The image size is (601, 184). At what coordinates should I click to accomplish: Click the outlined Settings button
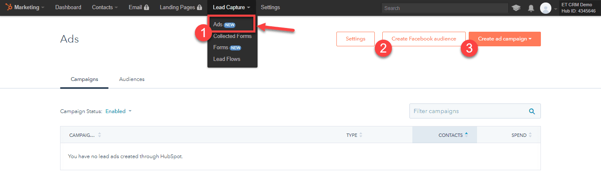coord(355,39)
